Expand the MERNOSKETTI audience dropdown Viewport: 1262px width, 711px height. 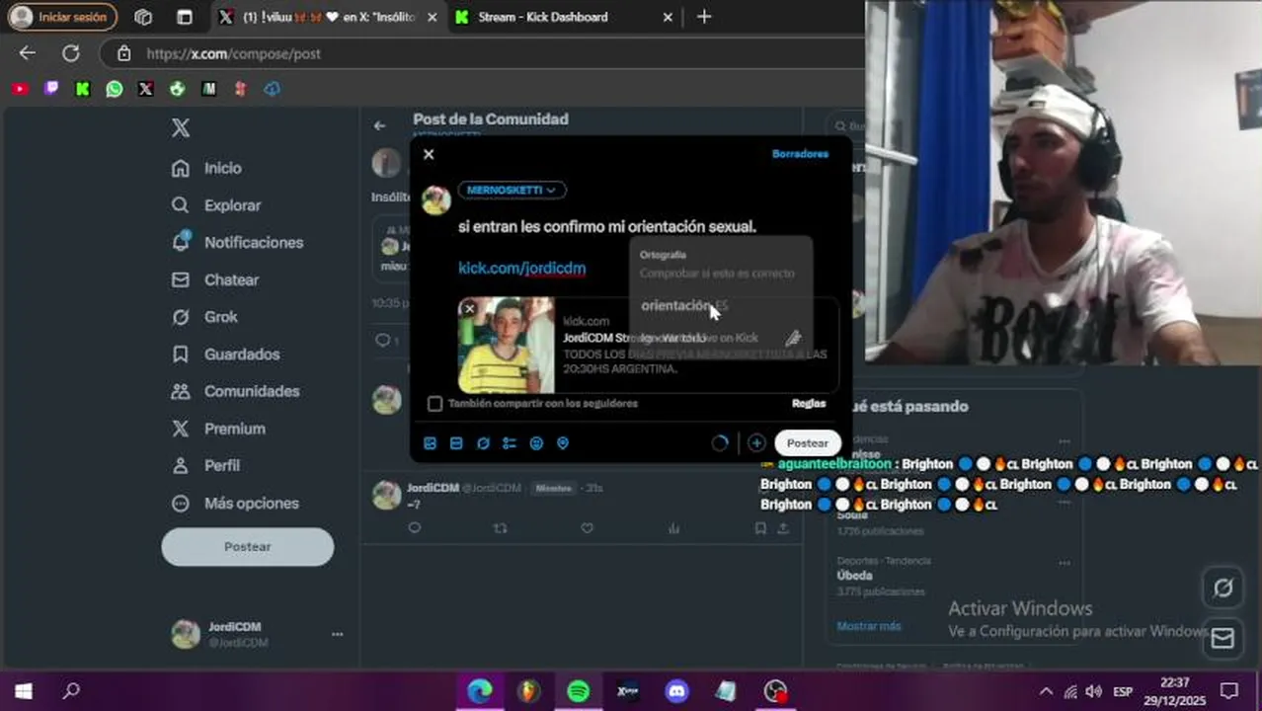coord(512,190)
